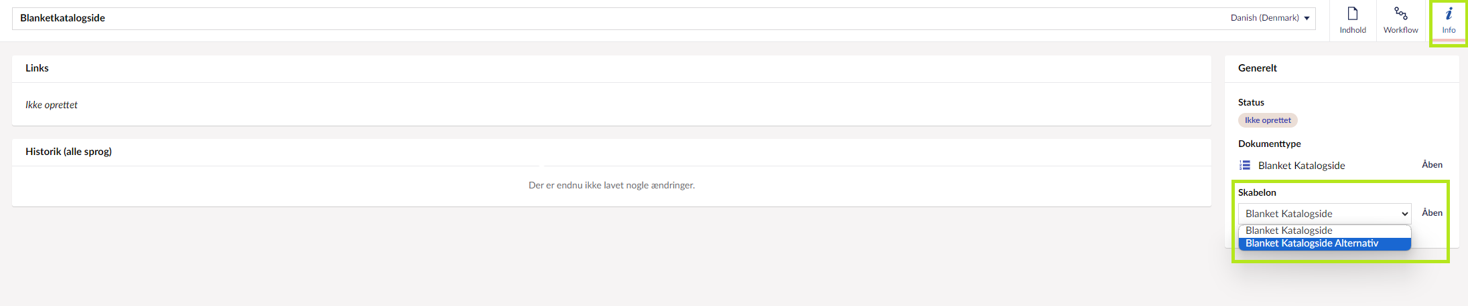
Task: Click Åben next to the Dokumenttype
Action: [1432, 165]
